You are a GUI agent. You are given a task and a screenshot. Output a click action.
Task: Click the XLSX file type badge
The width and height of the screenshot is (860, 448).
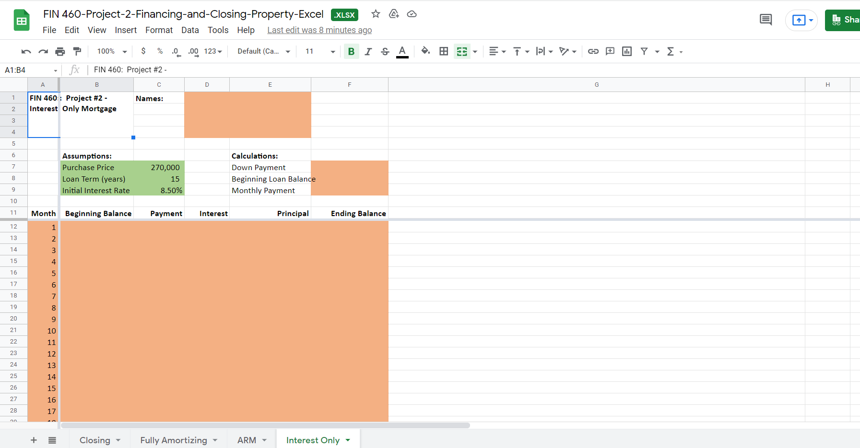[x=344, y=15]
